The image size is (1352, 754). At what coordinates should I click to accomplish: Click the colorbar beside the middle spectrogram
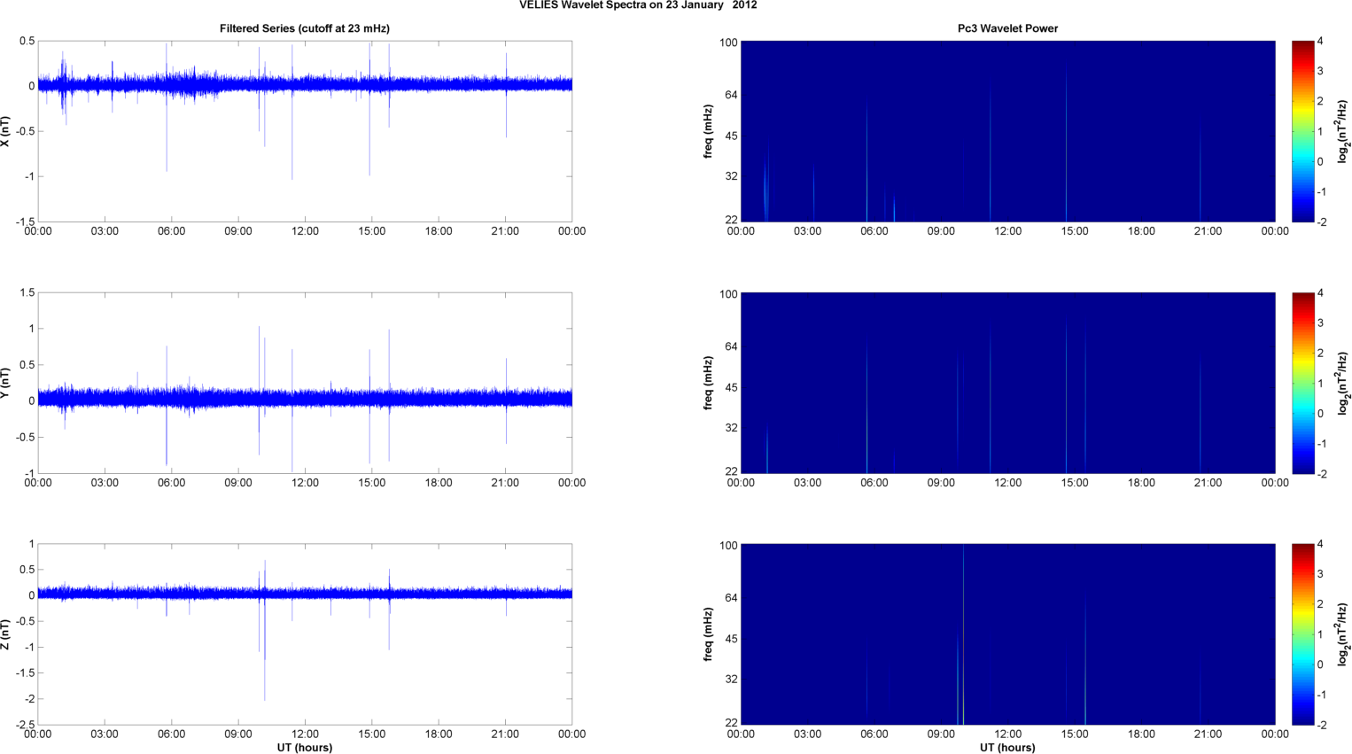(1302, 383)
